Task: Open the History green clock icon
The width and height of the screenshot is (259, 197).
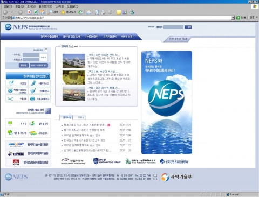Action: [x=81, y=12]
